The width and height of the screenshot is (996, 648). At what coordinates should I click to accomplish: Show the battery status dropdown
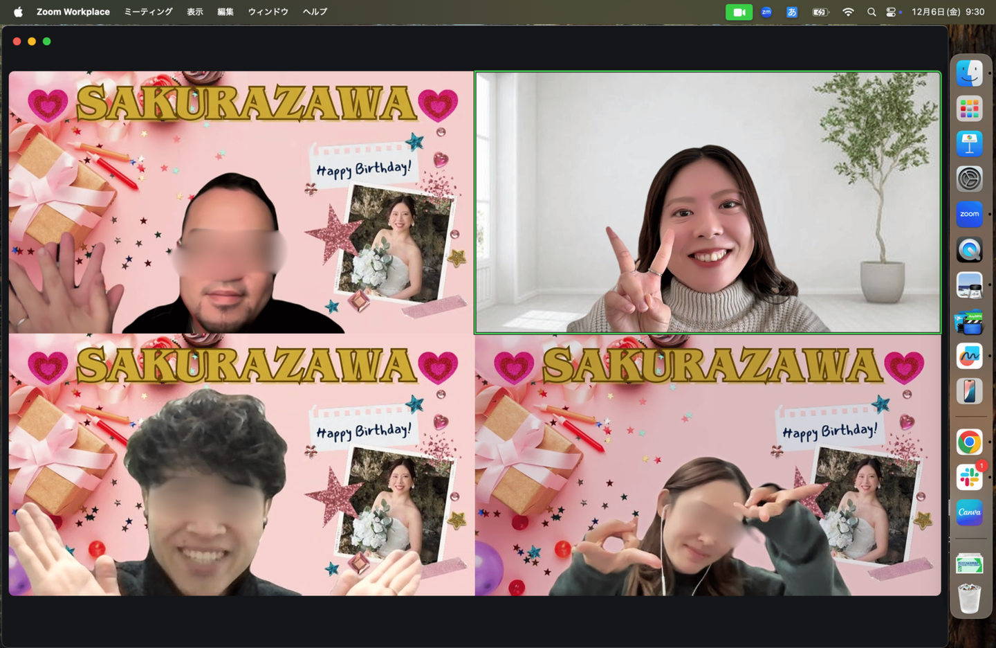point(820,12)
